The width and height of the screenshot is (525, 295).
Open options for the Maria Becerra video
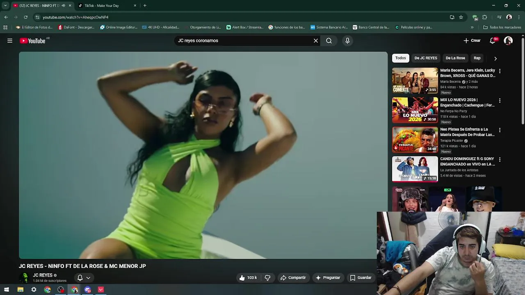point(500,71)
